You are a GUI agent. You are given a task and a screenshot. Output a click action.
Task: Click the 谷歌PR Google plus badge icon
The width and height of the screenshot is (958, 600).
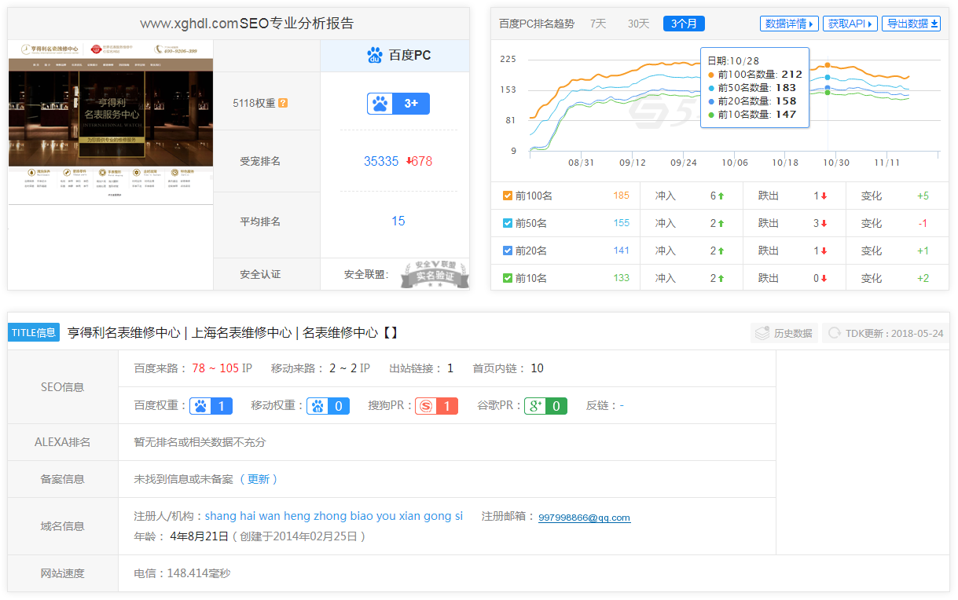[x=536, y=406]
